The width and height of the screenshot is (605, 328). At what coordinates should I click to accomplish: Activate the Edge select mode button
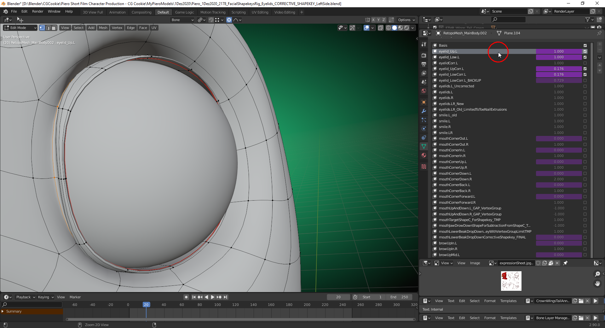(48, 27)
